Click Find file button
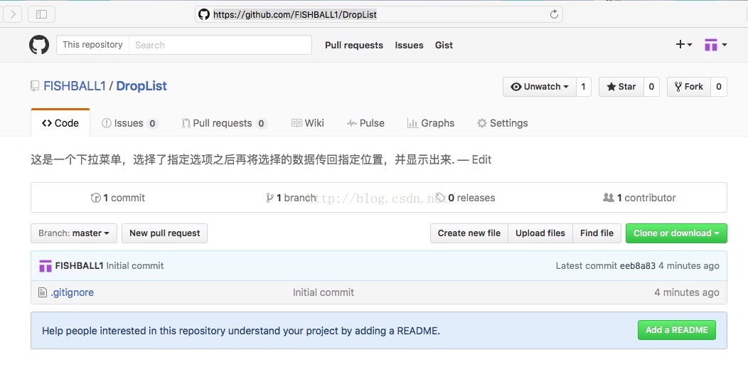Screen dimensions: 748x382 pos(597,233)
